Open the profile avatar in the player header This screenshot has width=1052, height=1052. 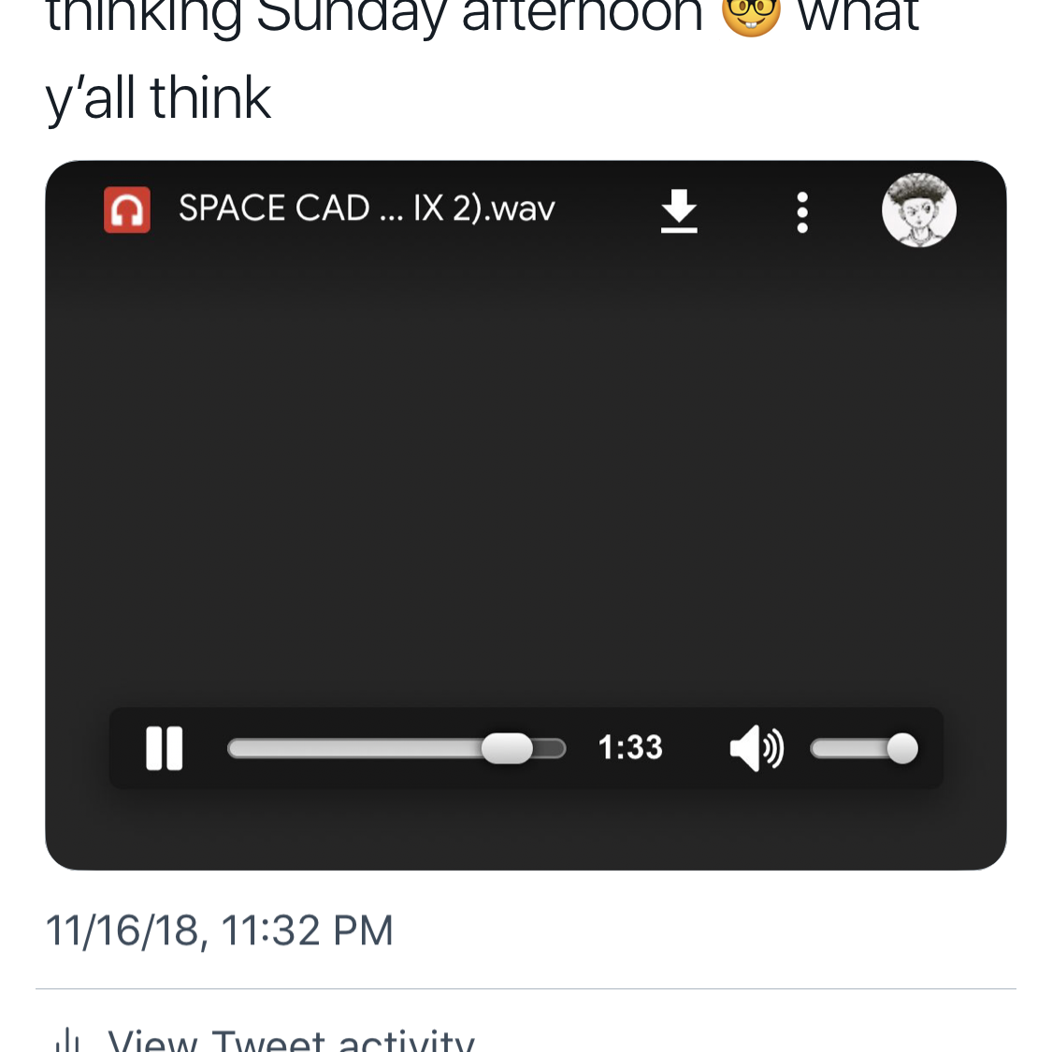pos(918,210)
